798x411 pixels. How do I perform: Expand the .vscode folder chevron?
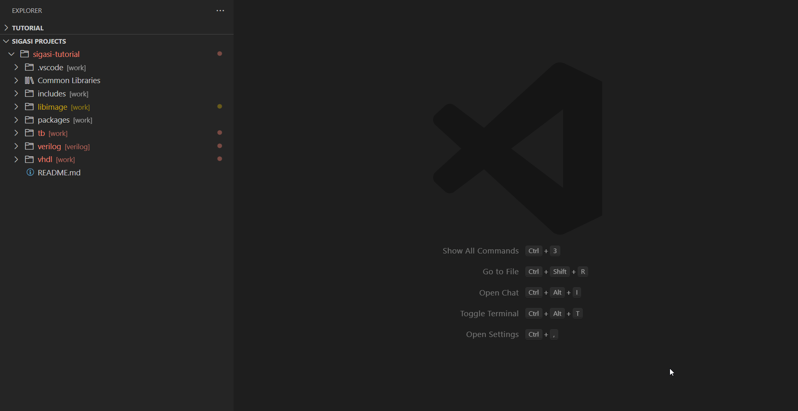[16, 67]
